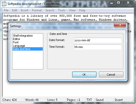Close the Settings dialog with red X

point(120,25)
